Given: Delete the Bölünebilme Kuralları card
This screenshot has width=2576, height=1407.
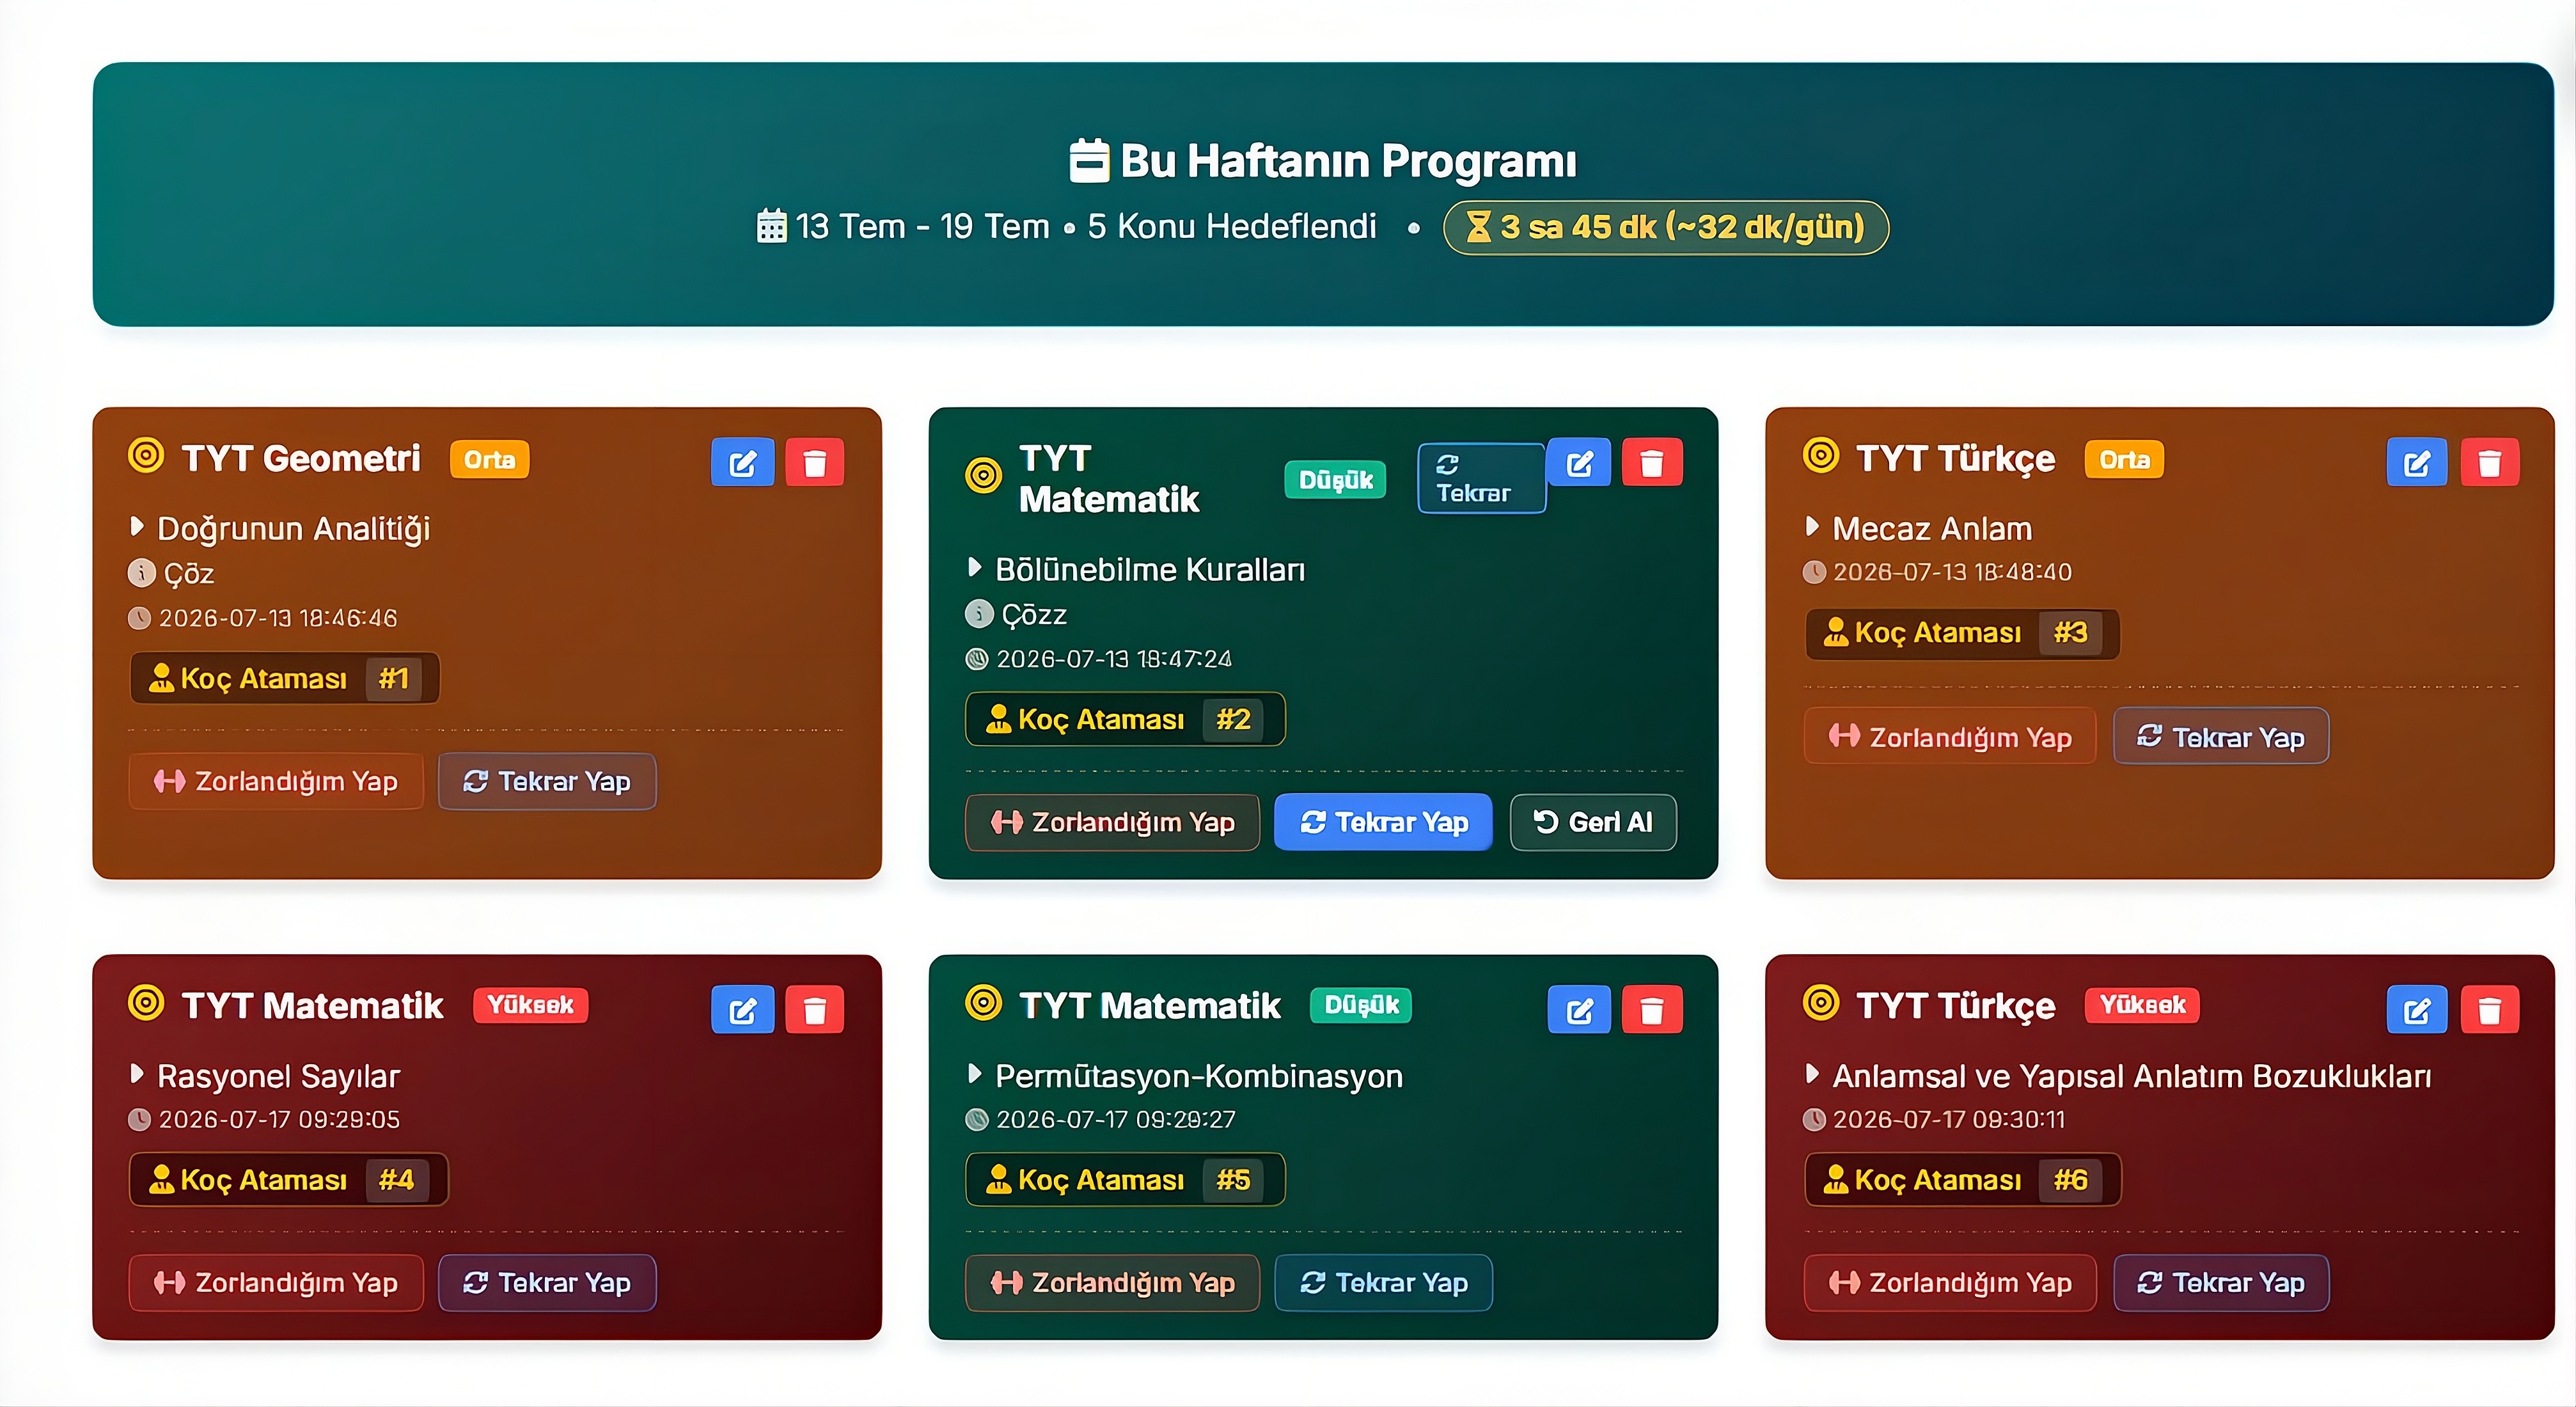Looking at the screenshot, I should 1652,463.
